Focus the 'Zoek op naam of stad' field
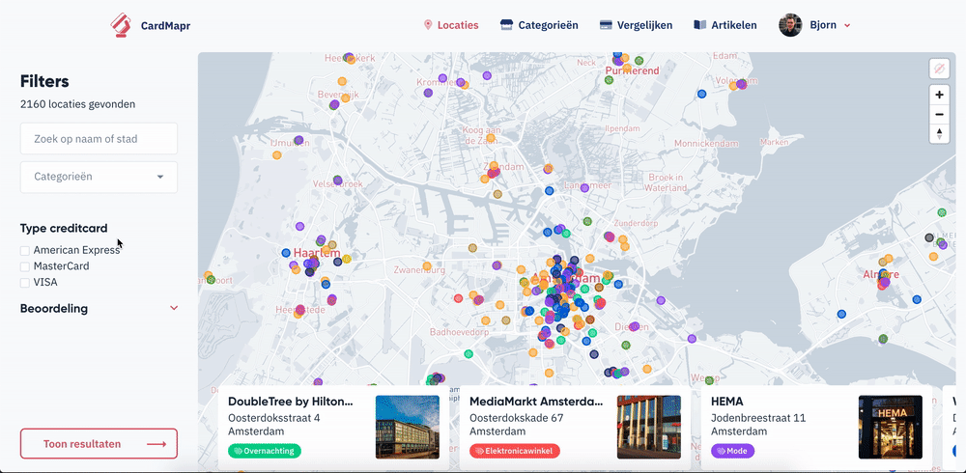The height and width of the screenshot is (473, 966). coord(99,139)
